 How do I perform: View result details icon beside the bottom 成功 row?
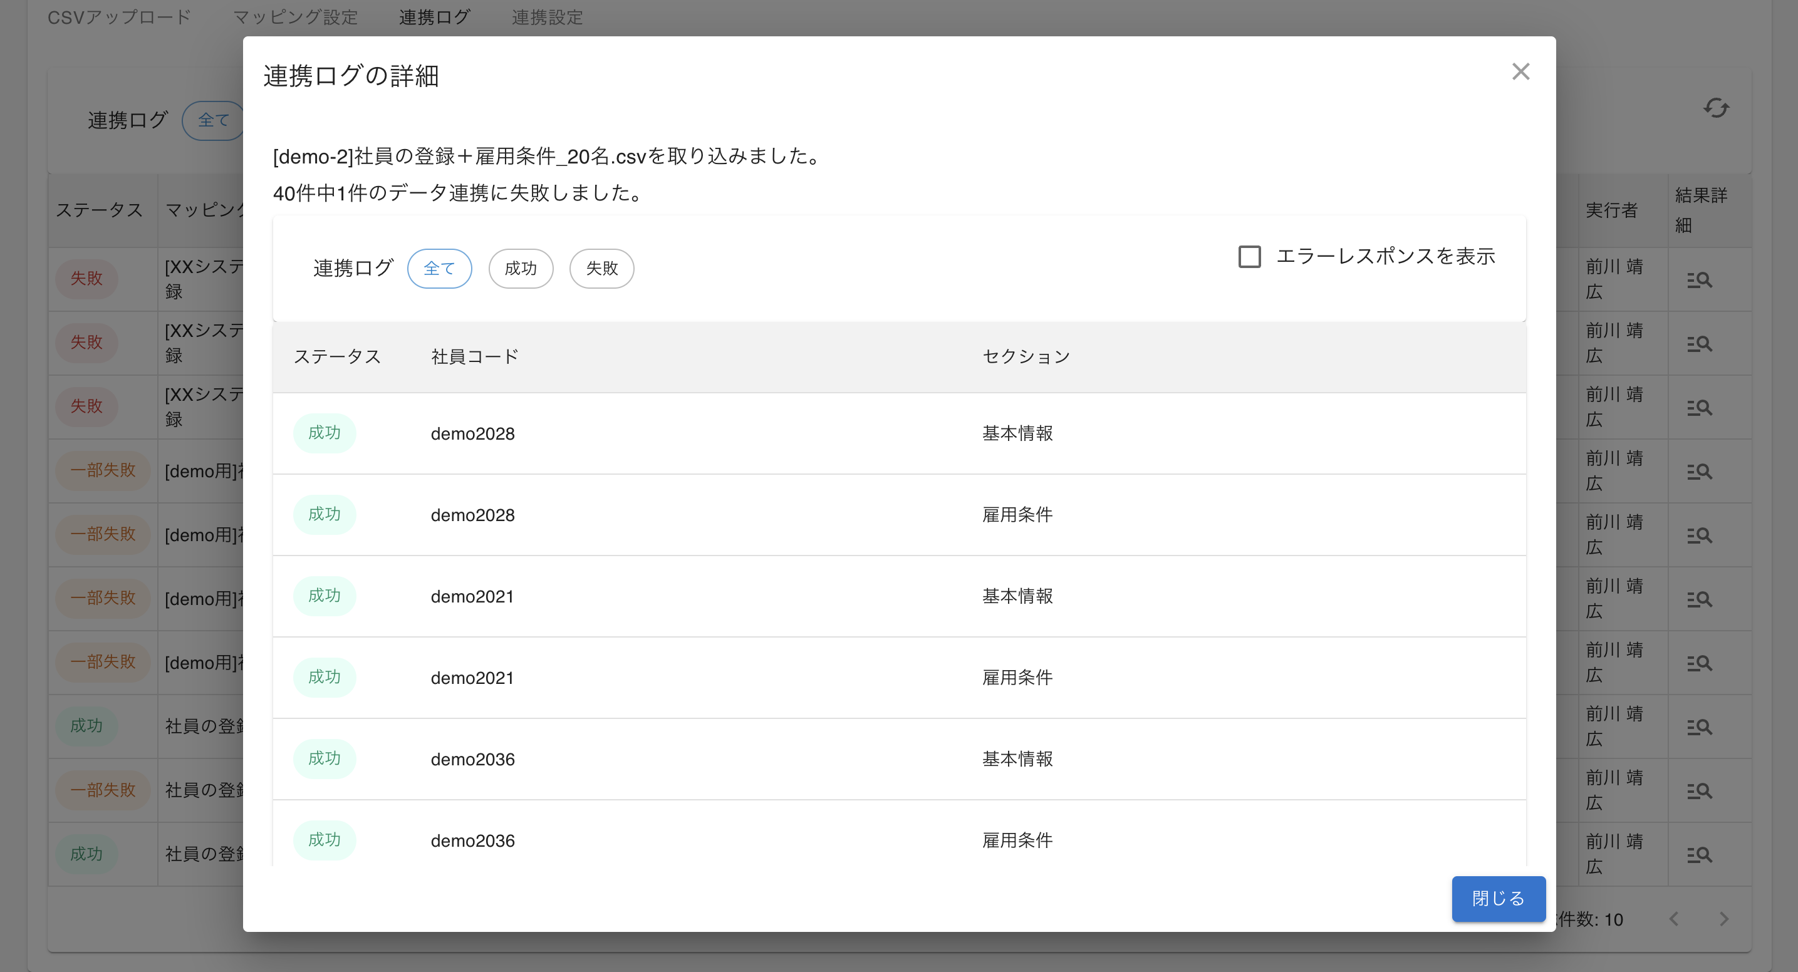1700,854
